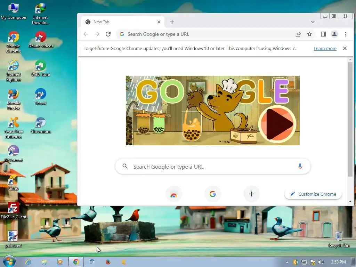Reload the page with the refresh icon
Screen dimensions: 356x267
click(x=108, y=34)
